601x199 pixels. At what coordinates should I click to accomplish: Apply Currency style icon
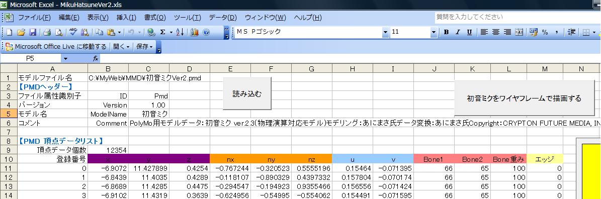pyautogui.click(x=534, y=33)
